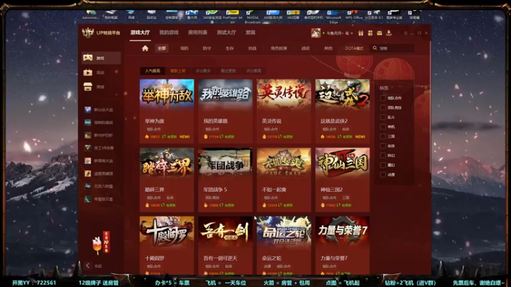The width and height of the screenshot is (511, 287).
Task: Sort by 评分最高
Action: [254, 71]
